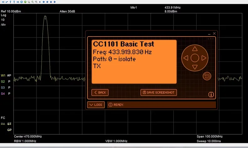Click the 433.91MHz marker frequency readout
248x148 pixels.
coord(173,7)
